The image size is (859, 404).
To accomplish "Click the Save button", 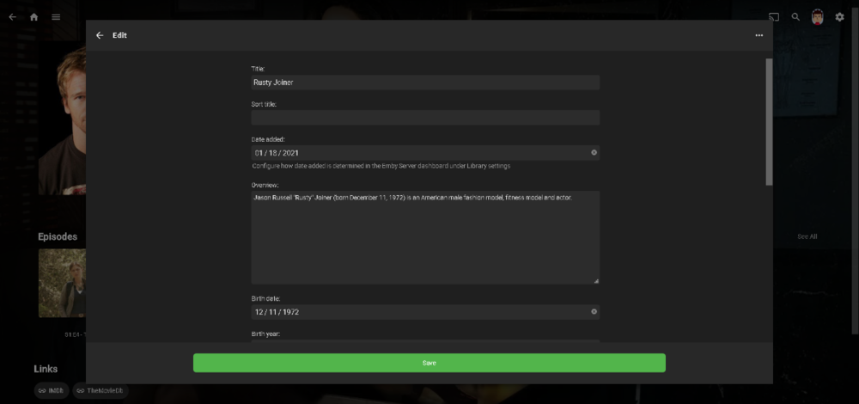I will tap(429, 363).
